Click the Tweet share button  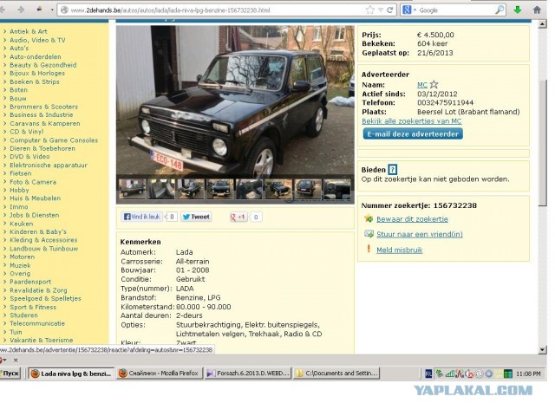[x=196, y=217]
